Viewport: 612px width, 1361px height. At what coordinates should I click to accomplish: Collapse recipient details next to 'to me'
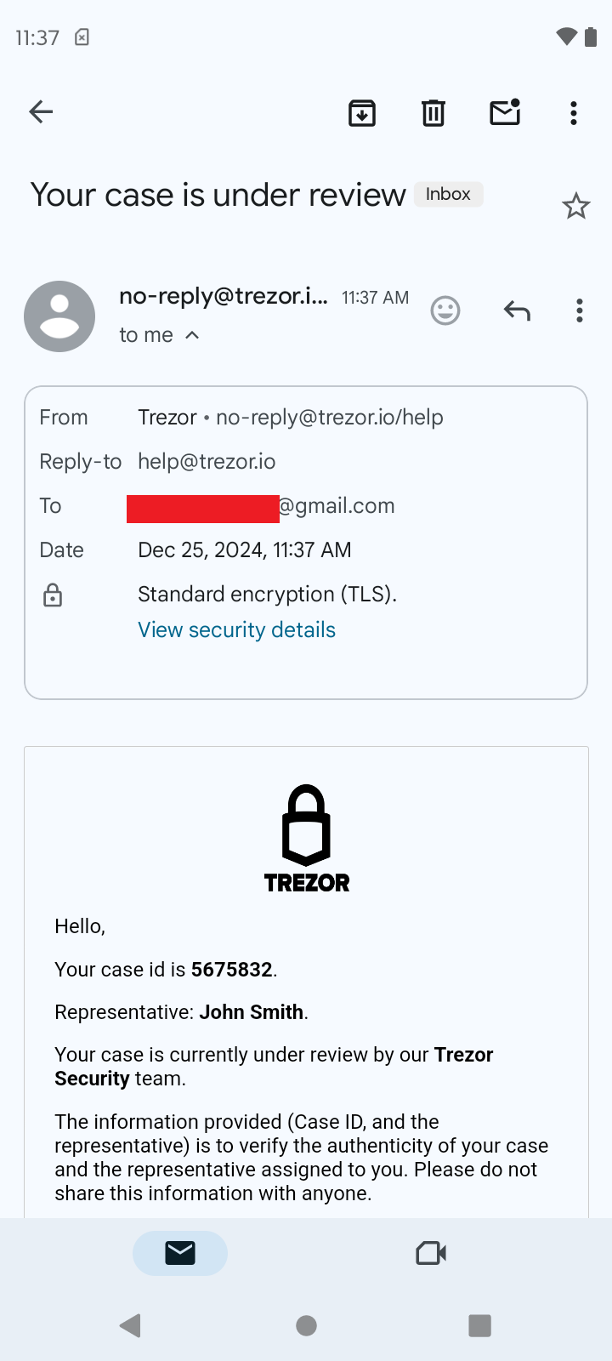(x=192, y=335)
